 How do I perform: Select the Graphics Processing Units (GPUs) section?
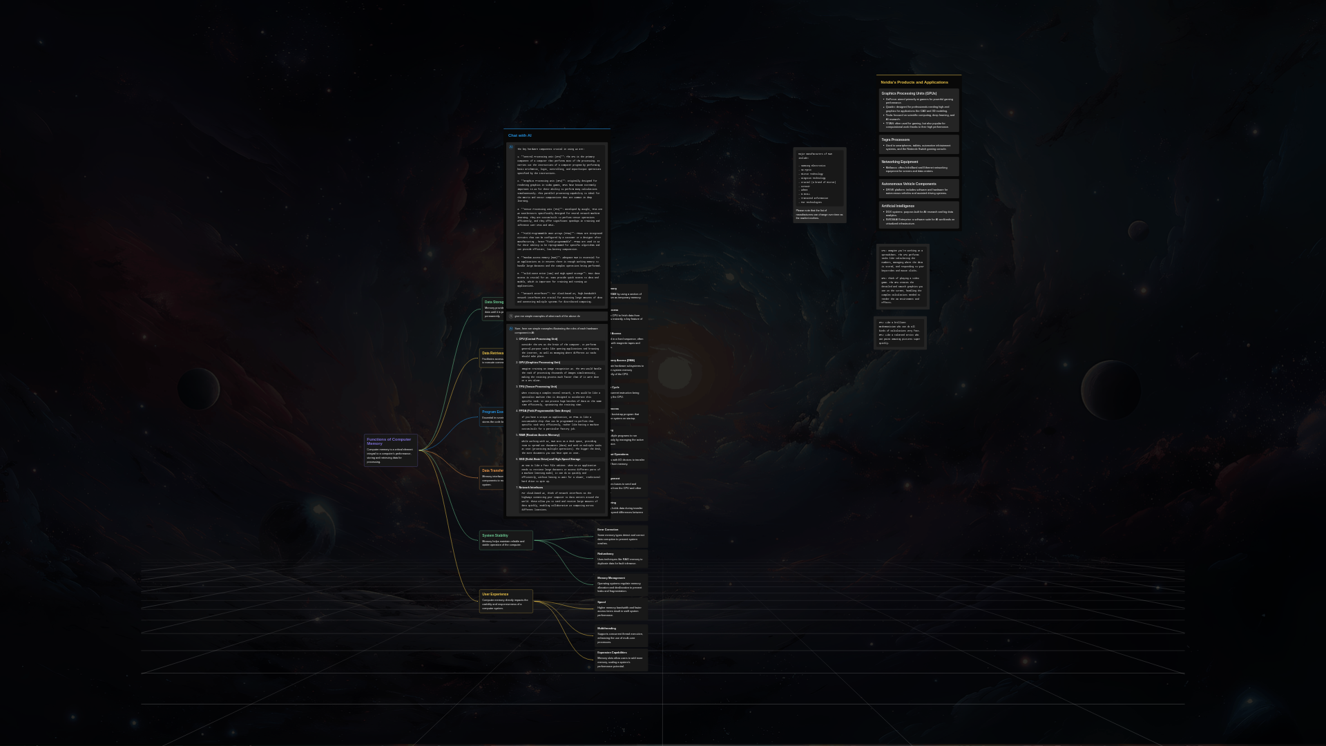[919, 110]
